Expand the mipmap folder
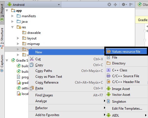Image resolution: width=148 pixels, height=118 pixels. click(x=18, y=44)
